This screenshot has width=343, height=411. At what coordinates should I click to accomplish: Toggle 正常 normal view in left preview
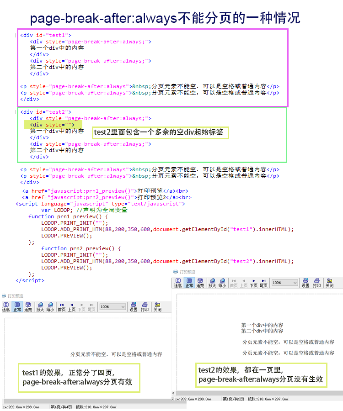tap(17, 306)
